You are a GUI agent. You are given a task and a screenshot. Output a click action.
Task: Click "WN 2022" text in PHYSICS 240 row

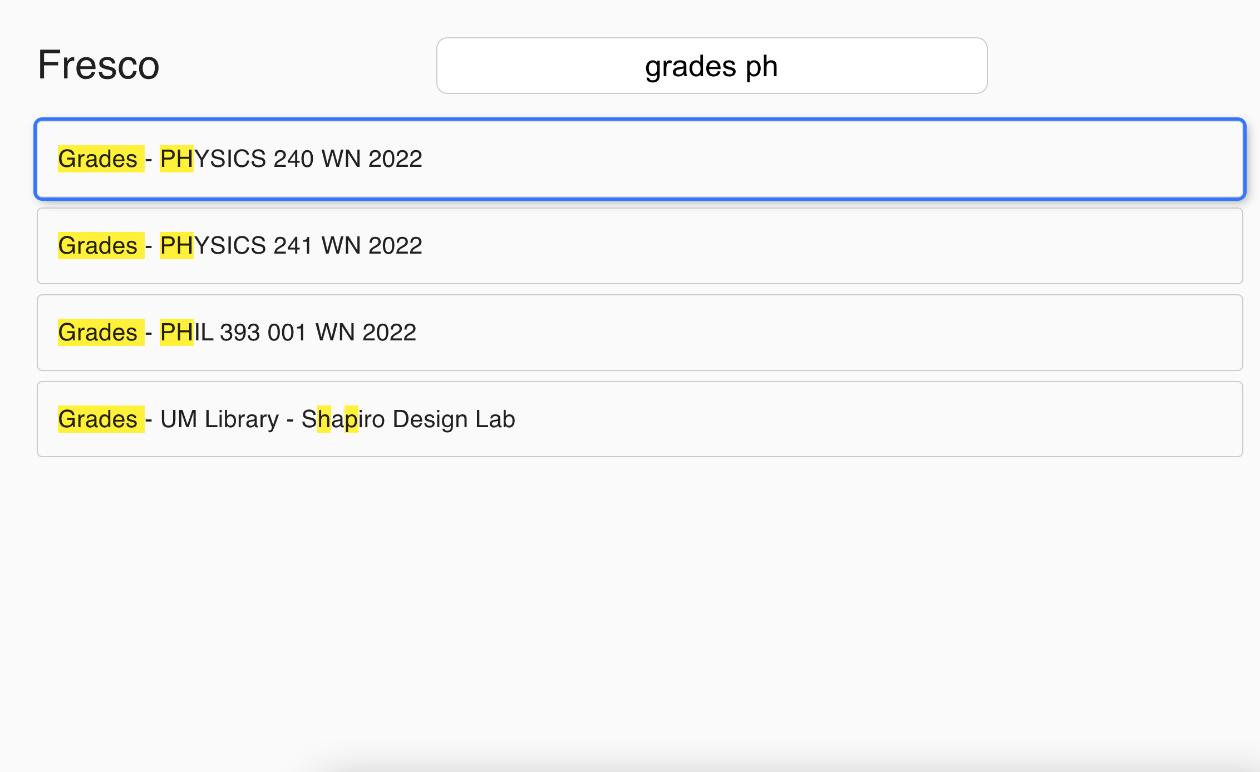pyautogui.click(x=372, y=159)
